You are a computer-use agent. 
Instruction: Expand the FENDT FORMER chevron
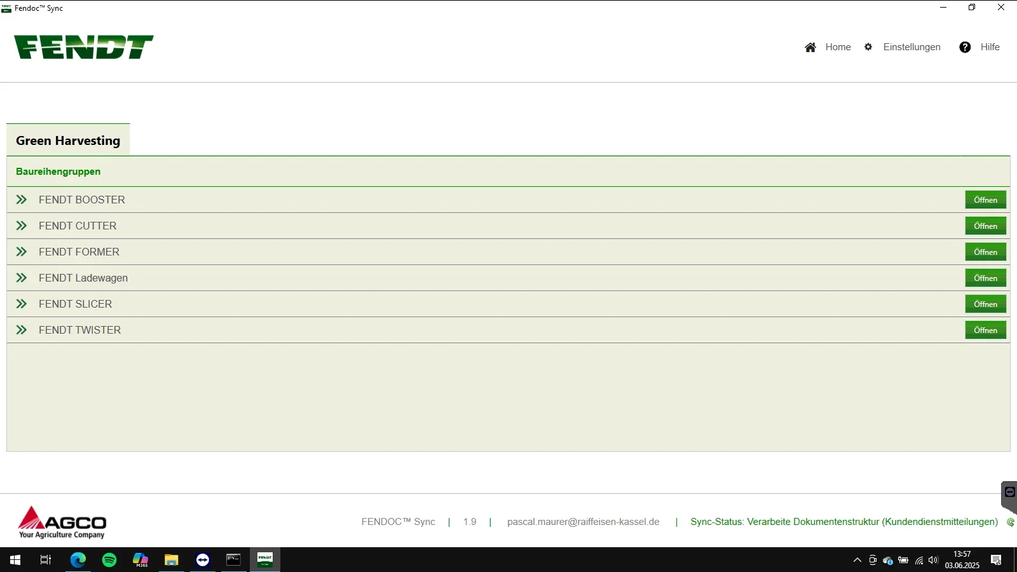[x=22, y=252]
